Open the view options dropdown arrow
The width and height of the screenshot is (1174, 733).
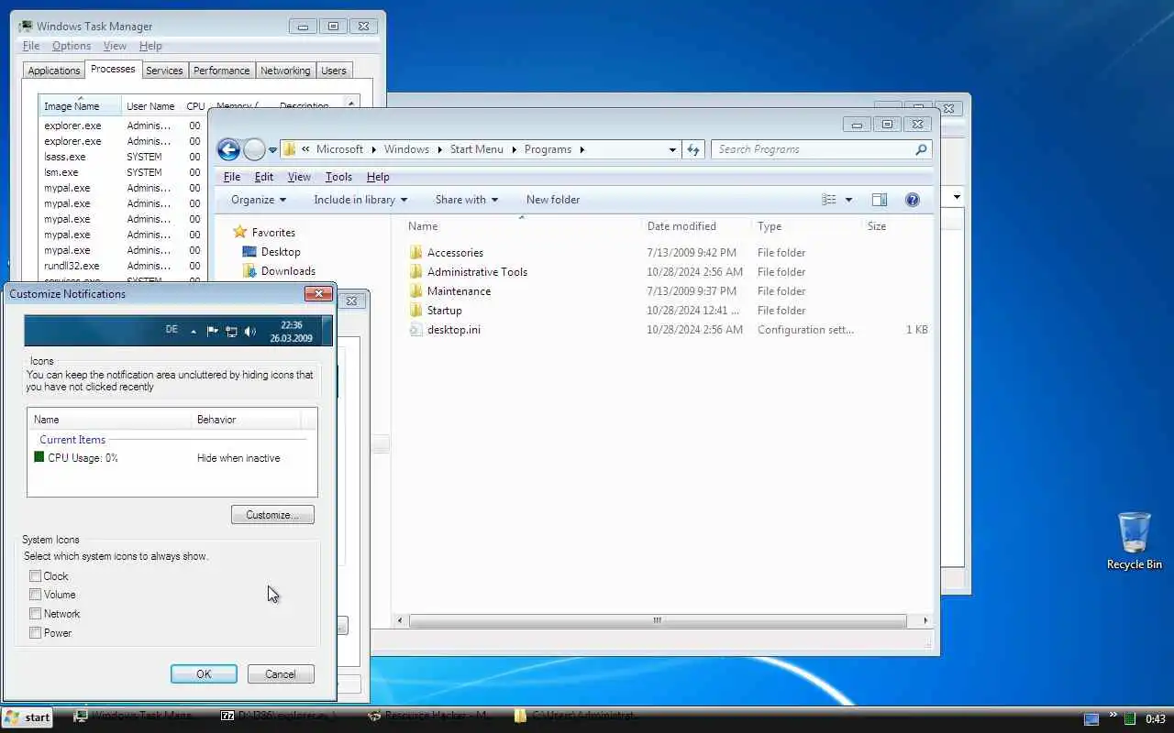848,200
